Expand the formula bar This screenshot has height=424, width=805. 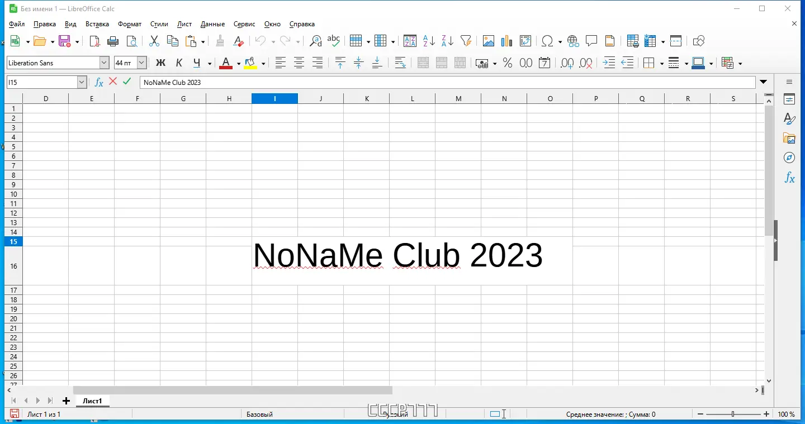[764, 82]
